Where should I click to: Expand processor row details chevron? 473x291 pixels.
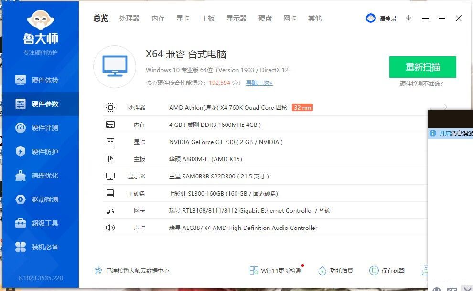[446, 107]
